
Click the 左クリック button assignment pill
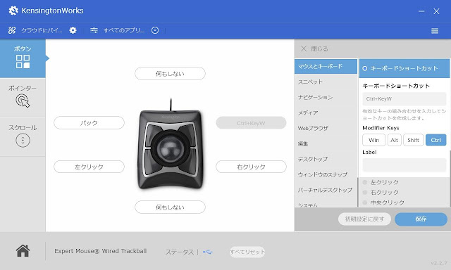[x=89, y=167]
